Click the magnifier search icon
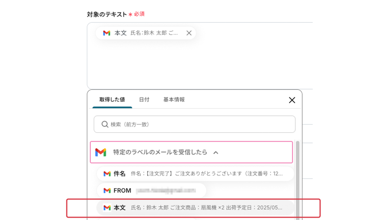The width and height of the screenshot is (388, 220). click(x=105, y=124)
